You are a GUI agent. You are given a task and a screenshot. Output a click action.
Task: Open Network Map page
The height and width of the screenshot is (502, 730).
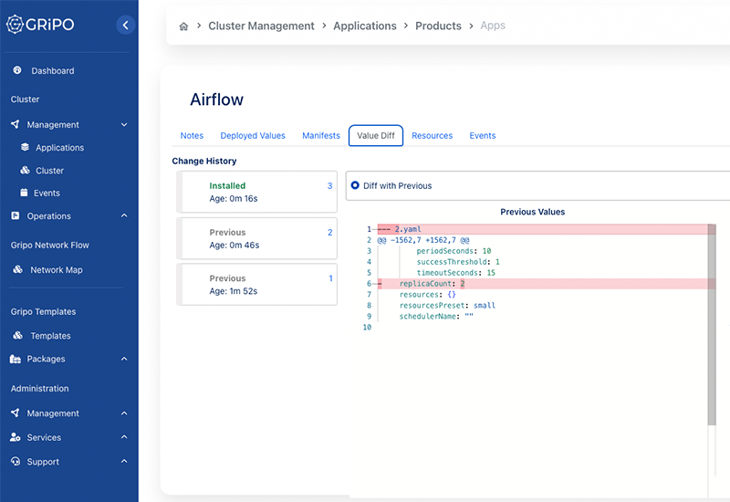click(57, 269)
